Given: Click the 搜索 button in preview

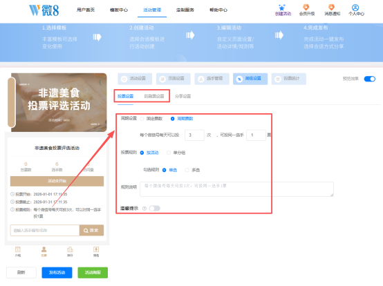Looking at the screenshot, I should (x=91, y=230).
